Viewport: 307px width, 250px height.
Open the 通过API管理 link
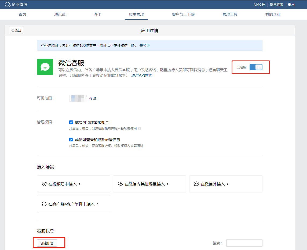coord(142,75)
